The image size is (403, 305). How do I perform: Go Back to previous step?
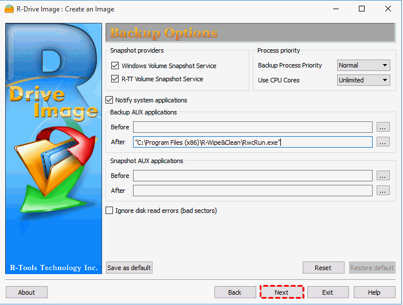click(235, 292)
